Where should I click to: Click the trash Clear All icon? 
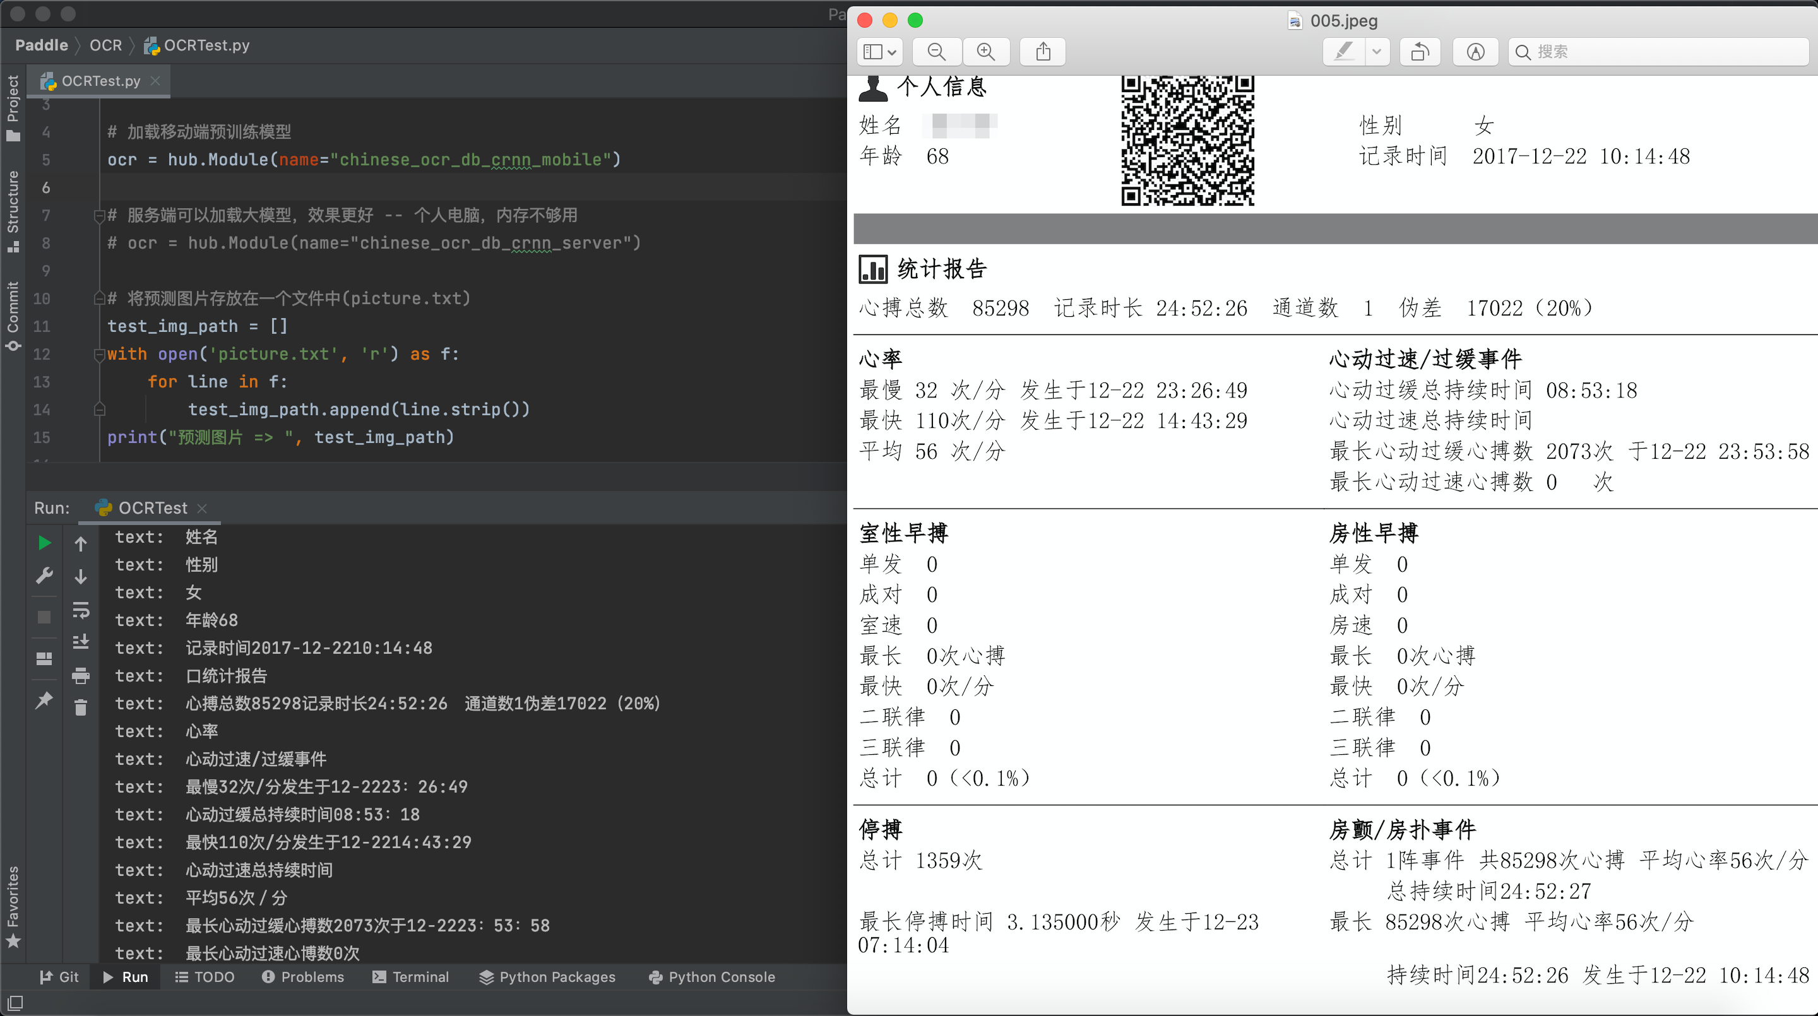(80, 707)
